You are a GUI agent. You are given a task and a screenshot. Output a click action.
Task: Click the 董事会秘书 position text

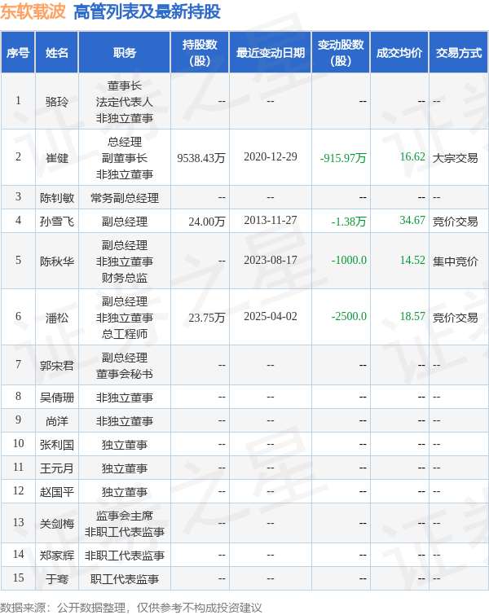[x=125, y=374]
